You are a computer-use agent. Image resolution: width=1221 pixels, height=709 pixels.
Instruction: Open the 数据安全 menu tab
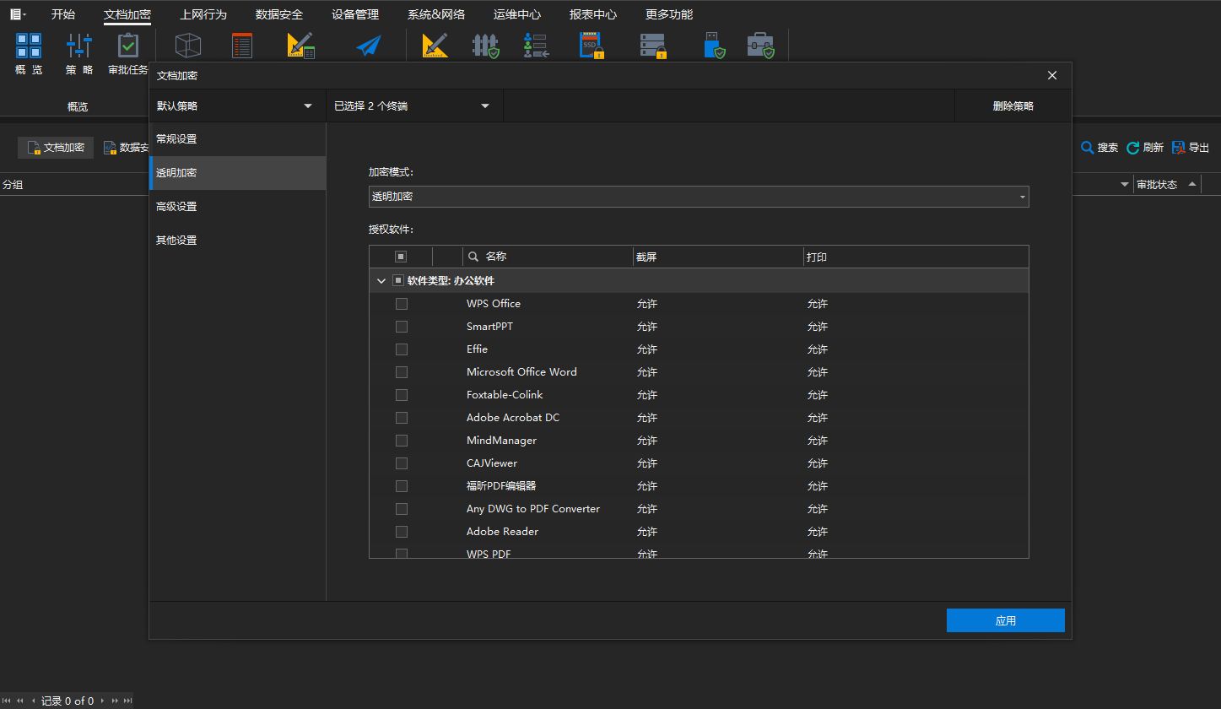pos(279,14)
